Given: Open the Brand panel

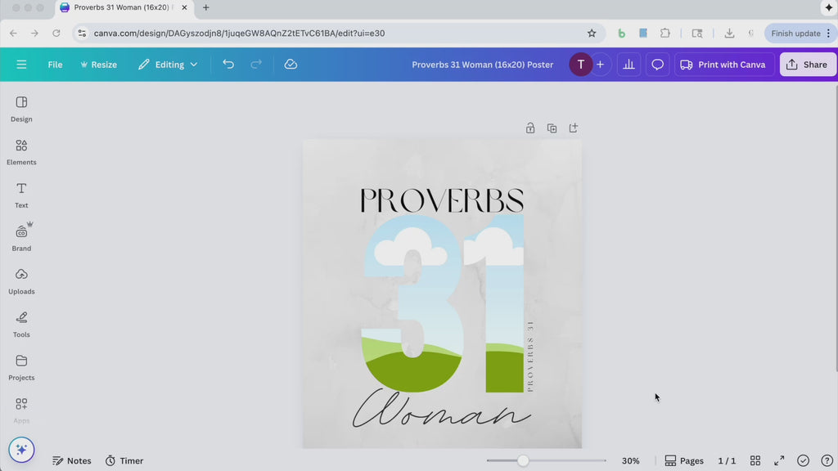Looking at the screenshot, I should tap(20, 237).
